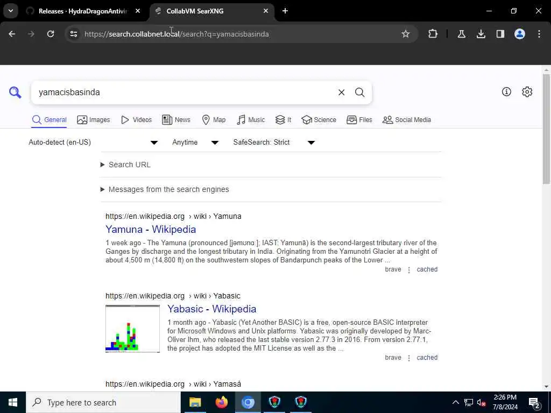Click the Yamasá result URL line

click(173, 384)
